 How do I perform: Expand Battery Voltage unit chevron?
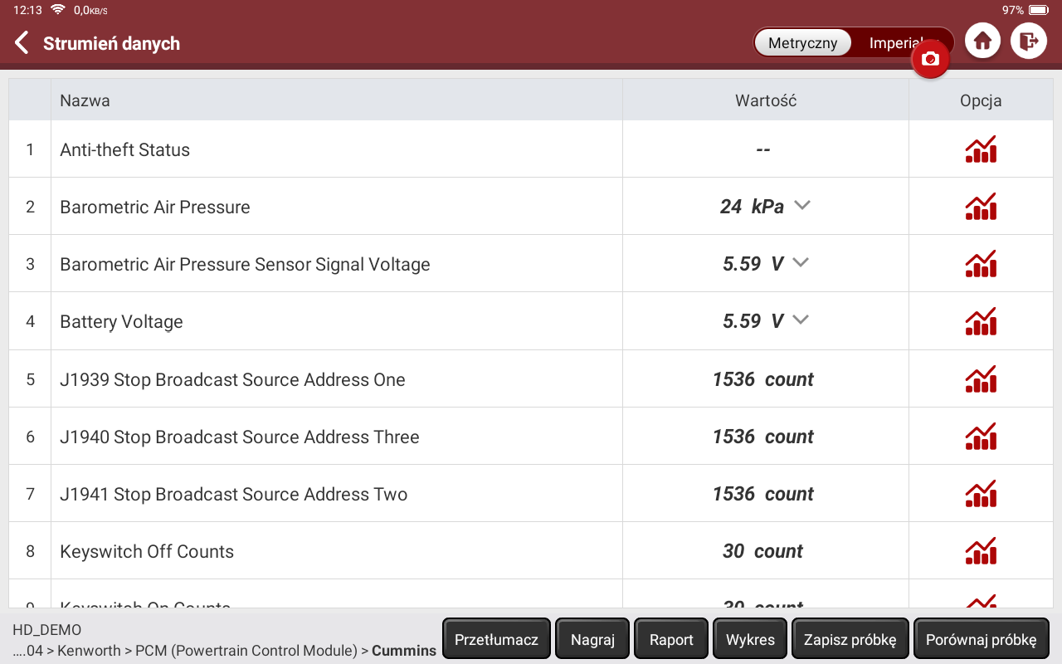(800, 320)
